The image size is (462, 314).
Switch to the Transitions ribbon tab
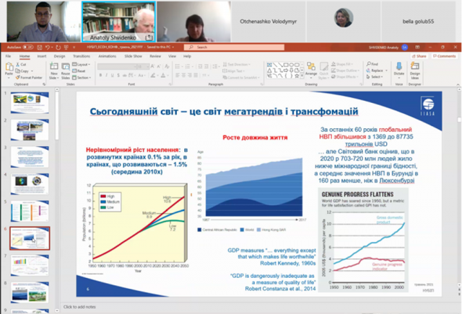81,55
